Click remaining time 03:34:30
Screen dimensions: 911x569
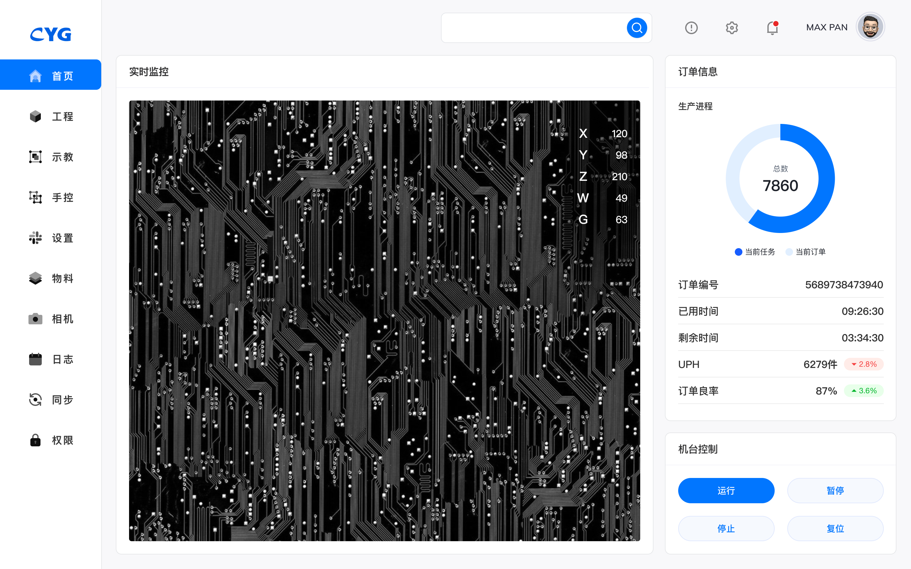pos(862,338)
